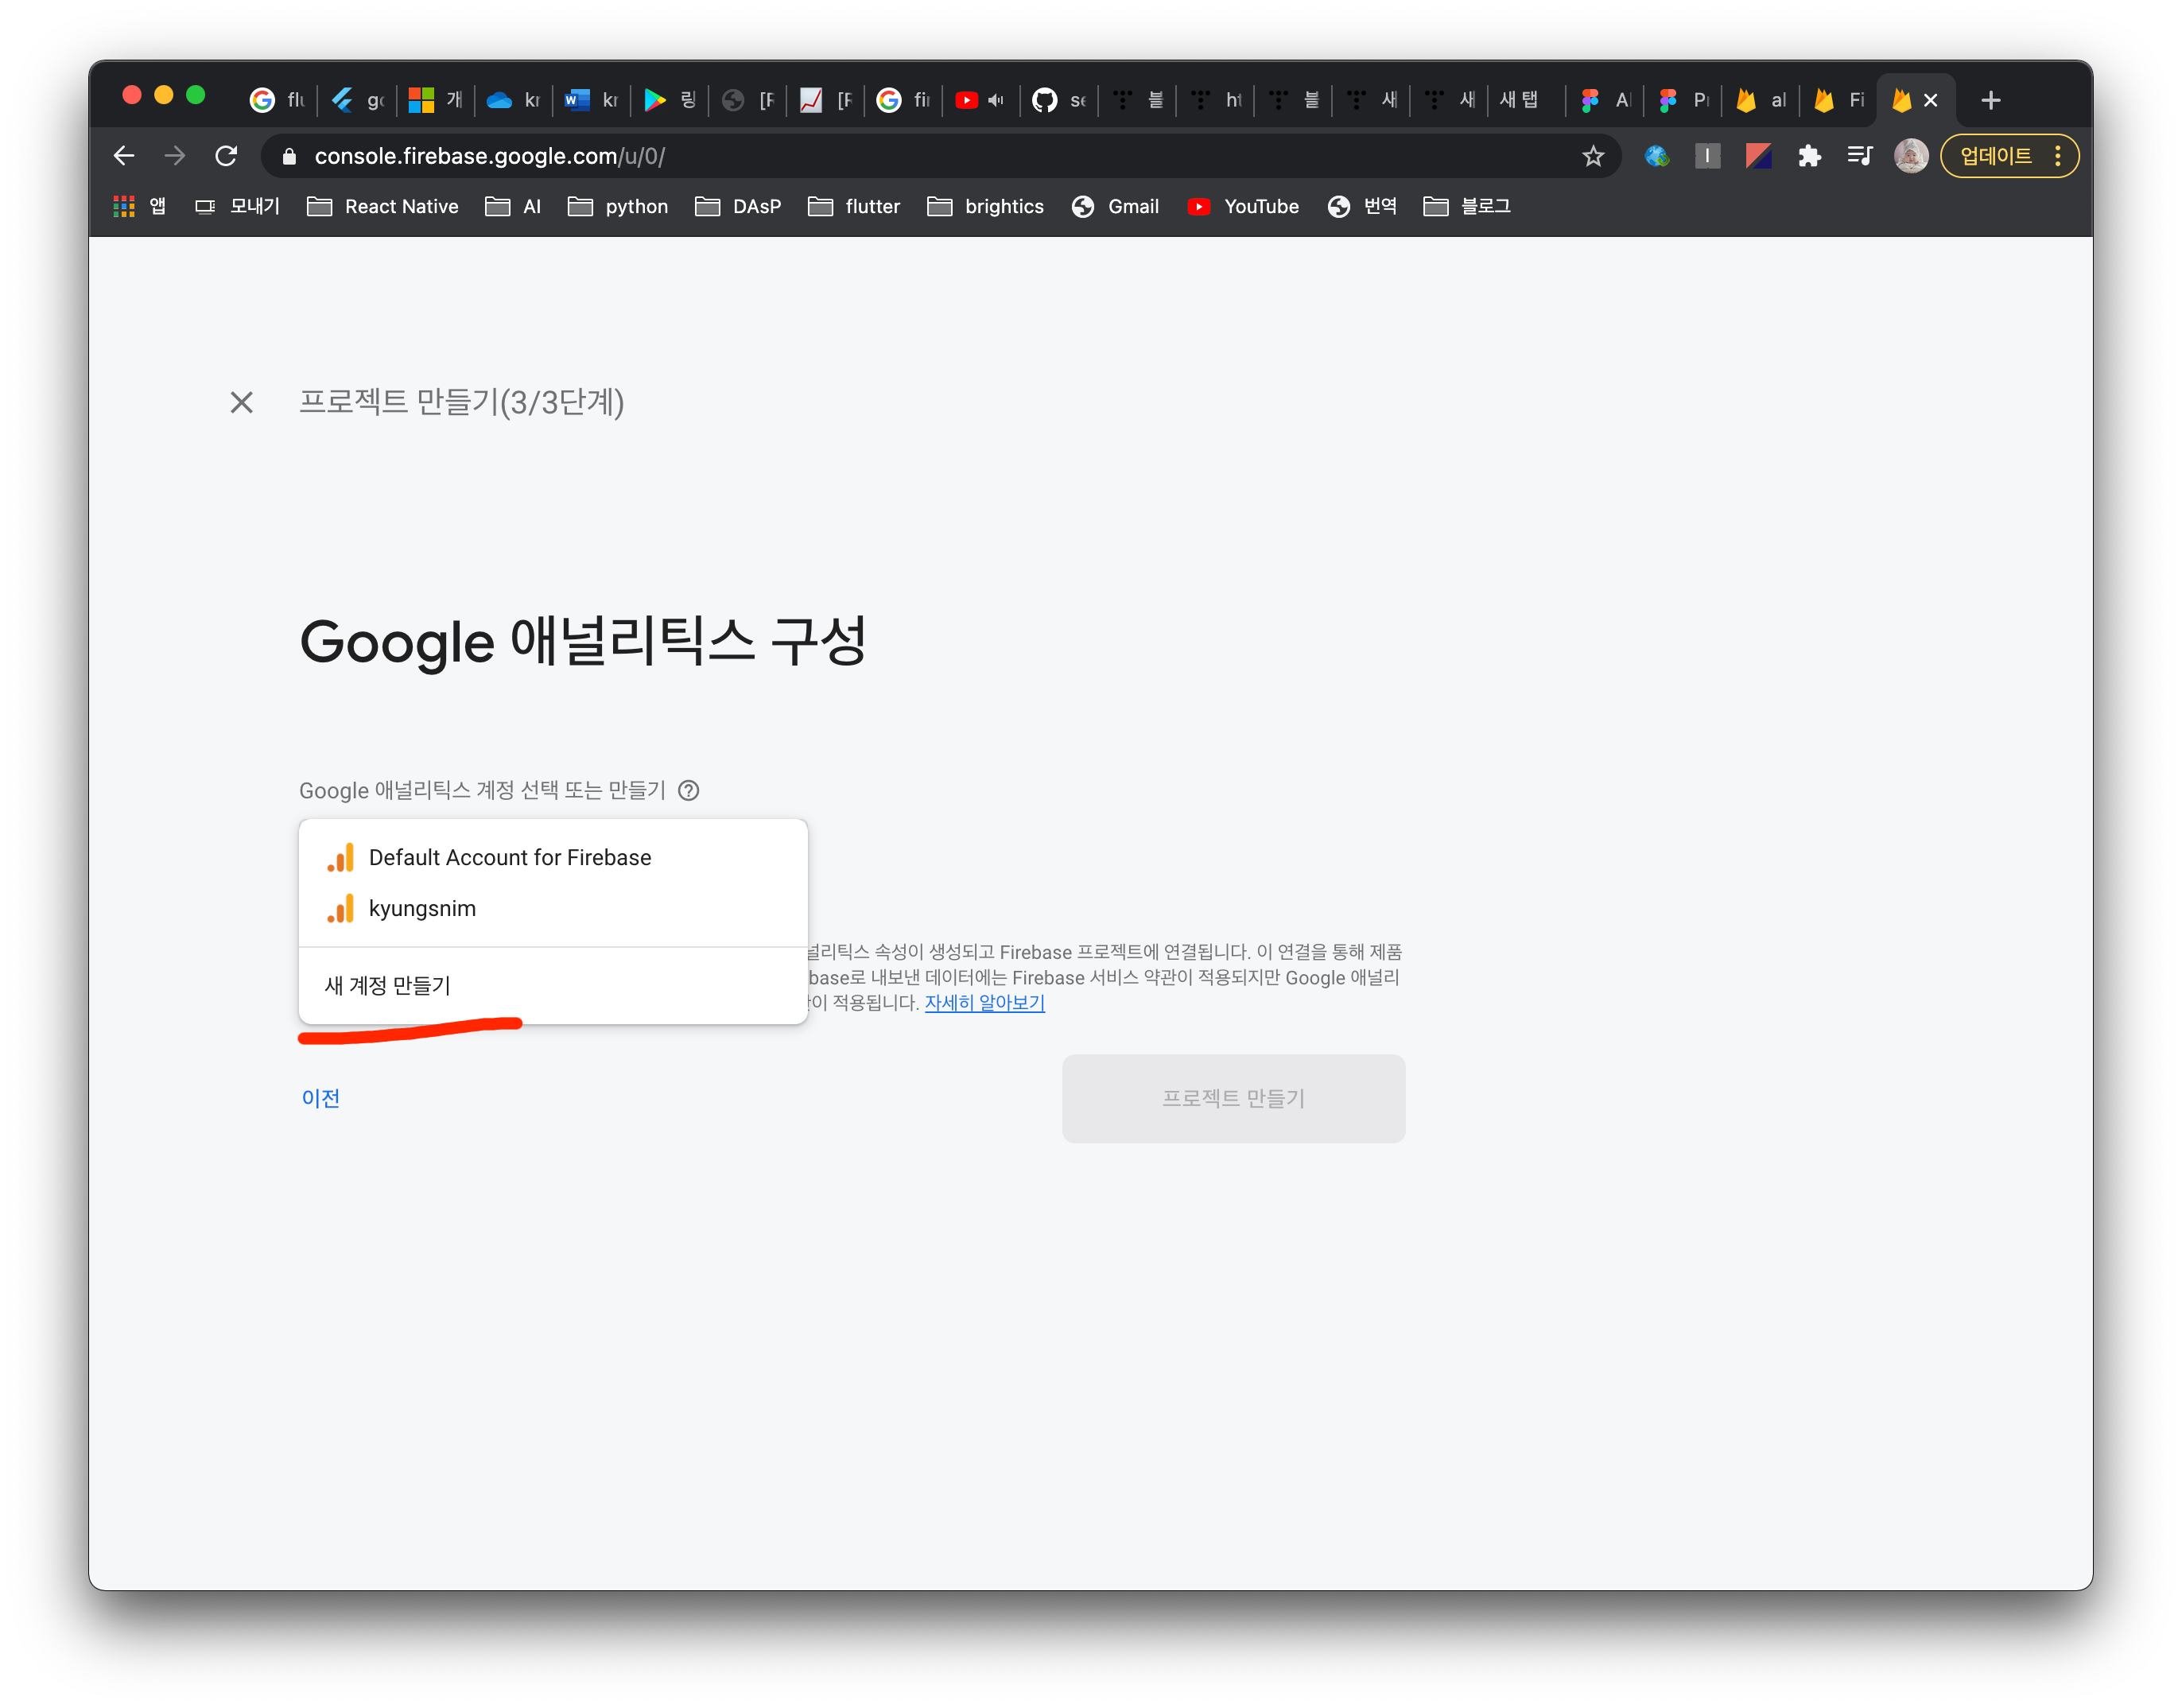Click the help icon beside analytics account label
This screenshot has width=2182, height=1708.
click(688, 790)
